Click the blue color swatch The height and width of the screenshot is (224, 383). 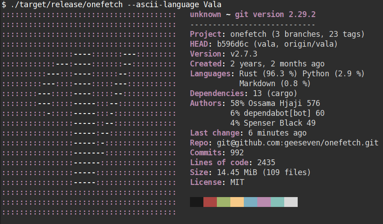[251, 202]
